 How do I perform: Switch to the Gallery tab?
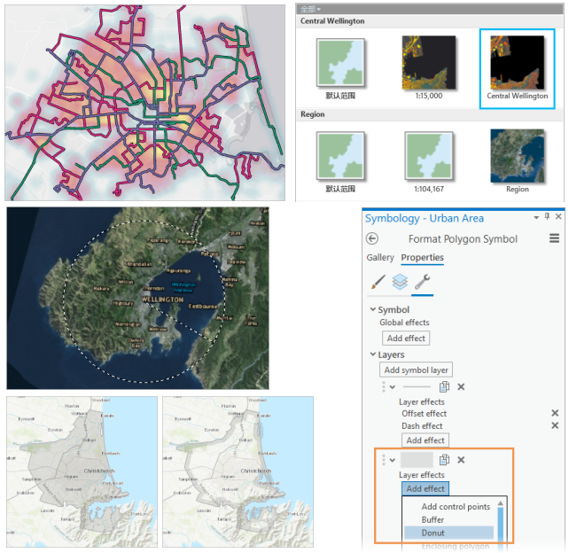380,257
